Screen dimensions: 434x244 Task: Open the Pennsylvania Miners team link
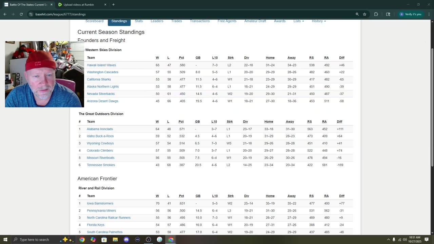click(x=101, y=211)
